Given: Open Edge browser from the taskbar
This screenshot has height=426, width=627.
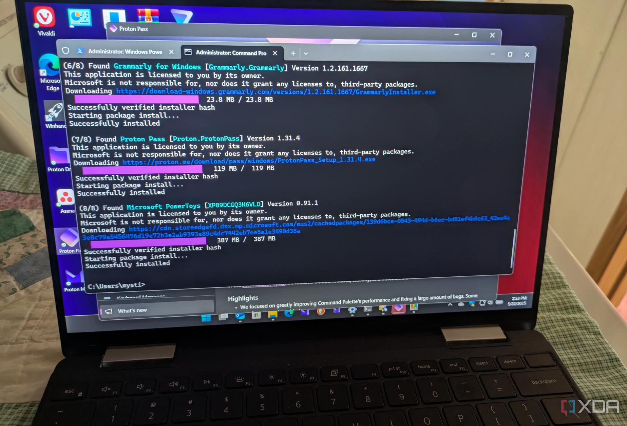Looking at the screenshot, I should (x=289, y=313).
